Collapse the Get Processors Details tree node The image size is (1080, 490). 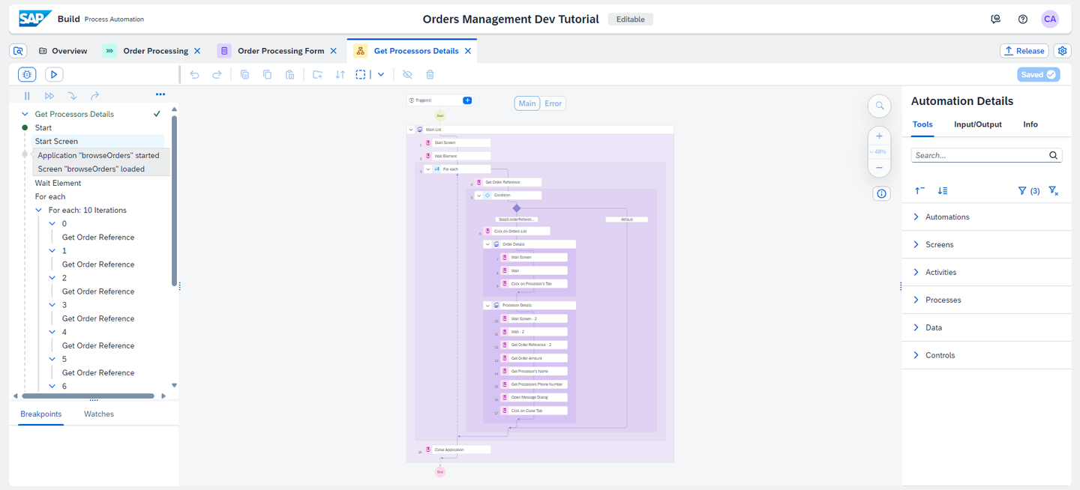point(25,114)
